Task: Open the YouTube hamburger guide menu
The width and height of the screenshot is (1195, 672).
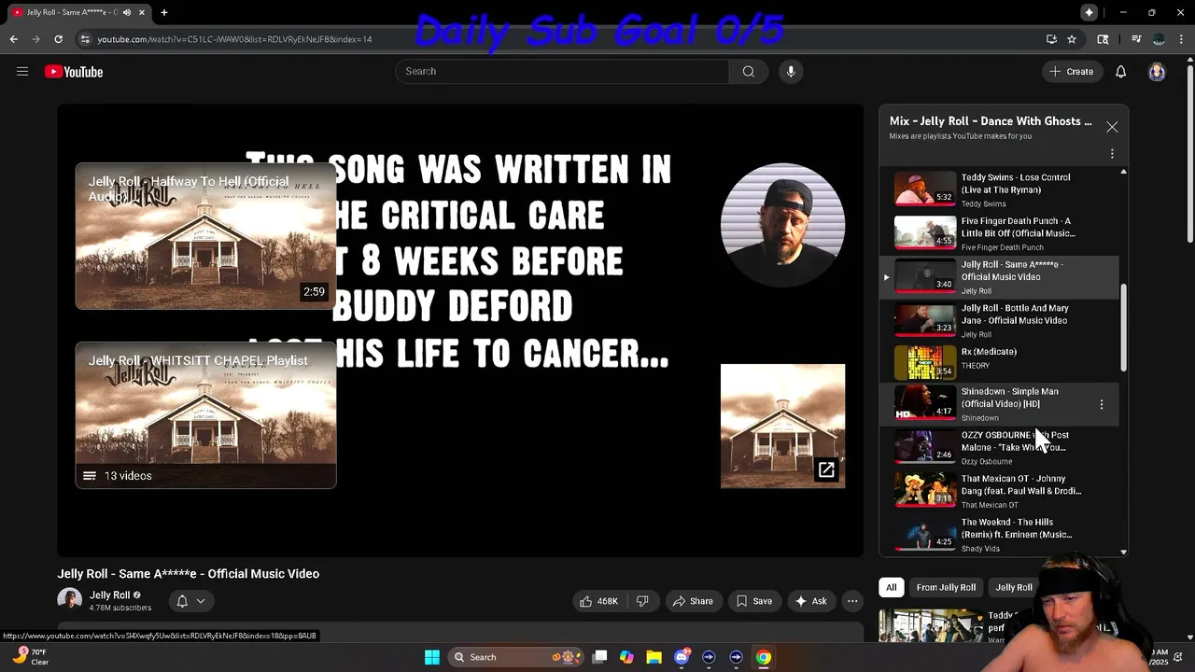Action: (x=22, y=72)
